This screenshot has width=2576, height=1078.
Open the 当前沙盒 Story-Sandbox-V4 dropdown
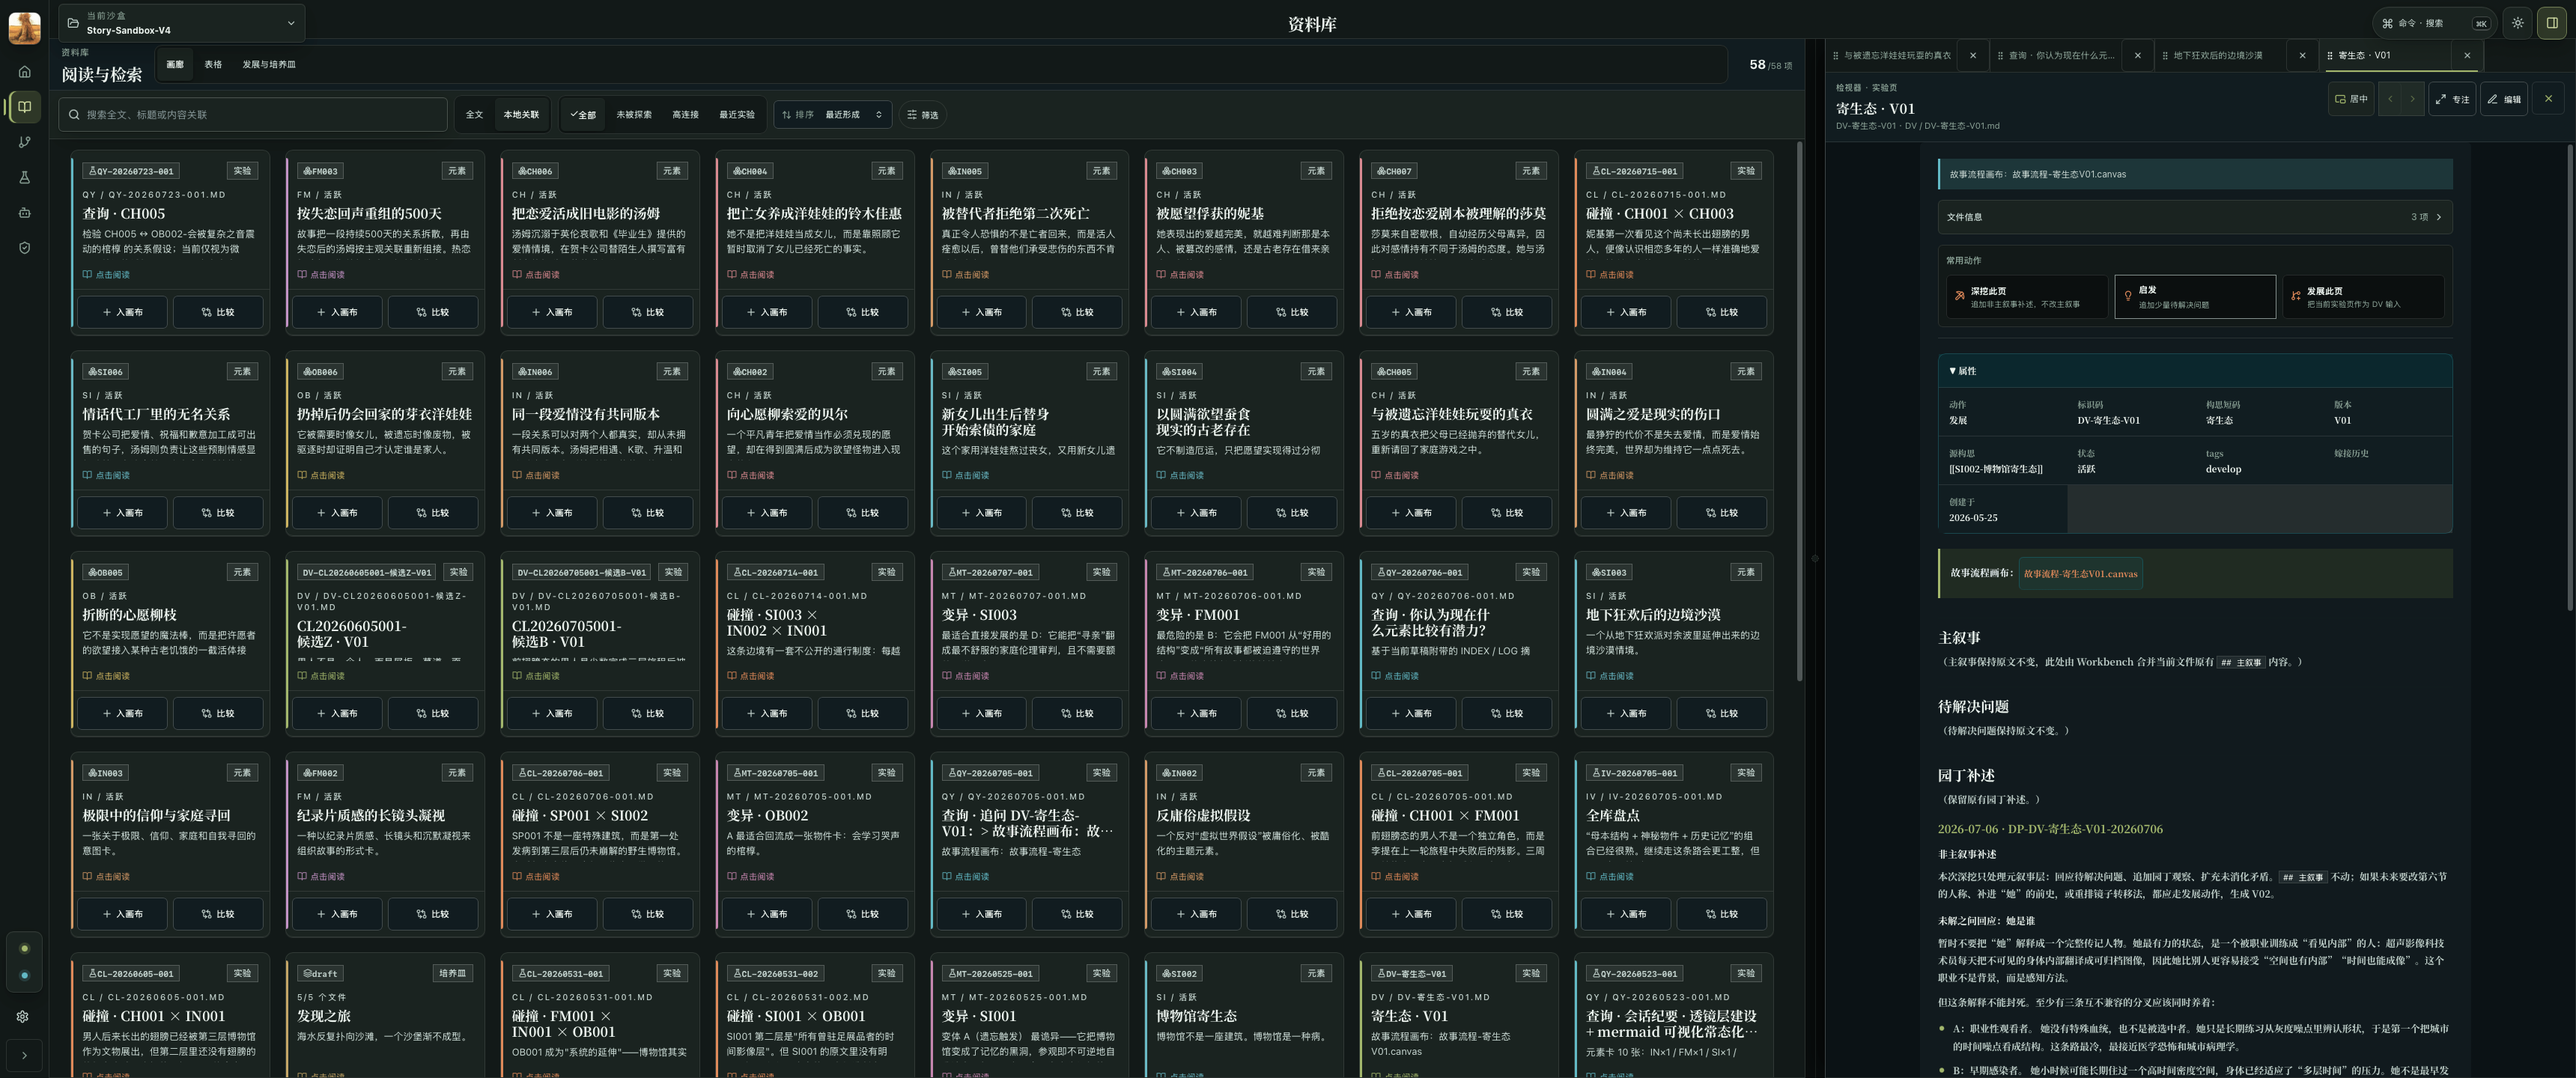pyautogui.click(x=181, y=23)
